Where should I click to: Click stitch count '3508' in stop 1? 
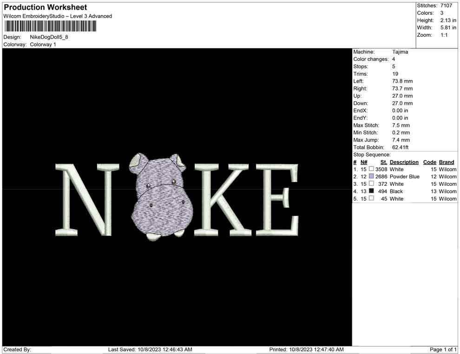[381, 169]
